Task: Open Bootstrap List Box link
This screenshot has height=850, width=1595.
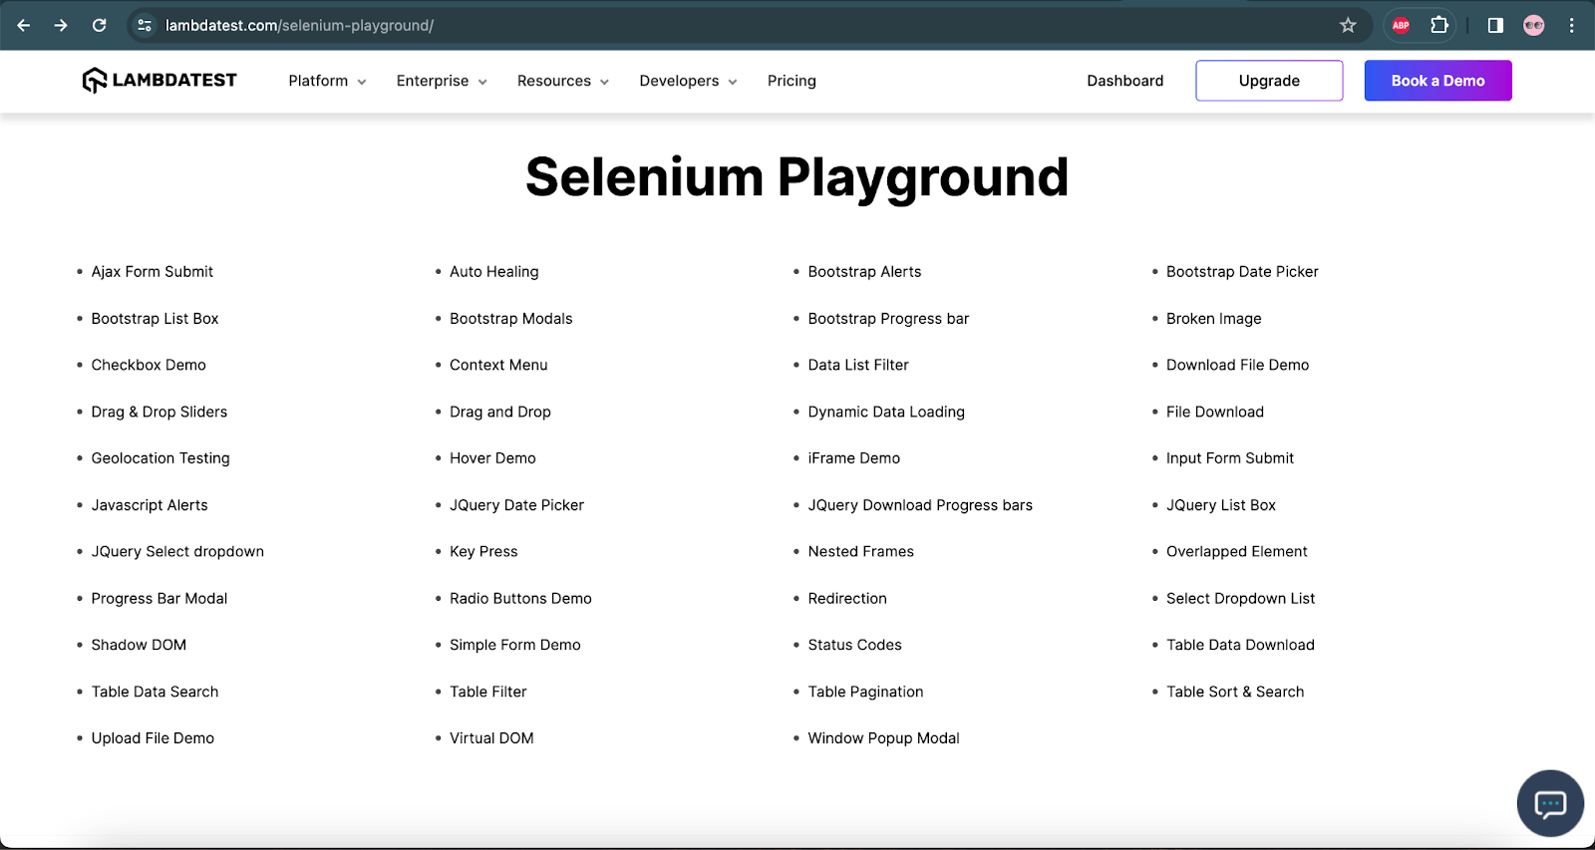Action: (155, 318)
